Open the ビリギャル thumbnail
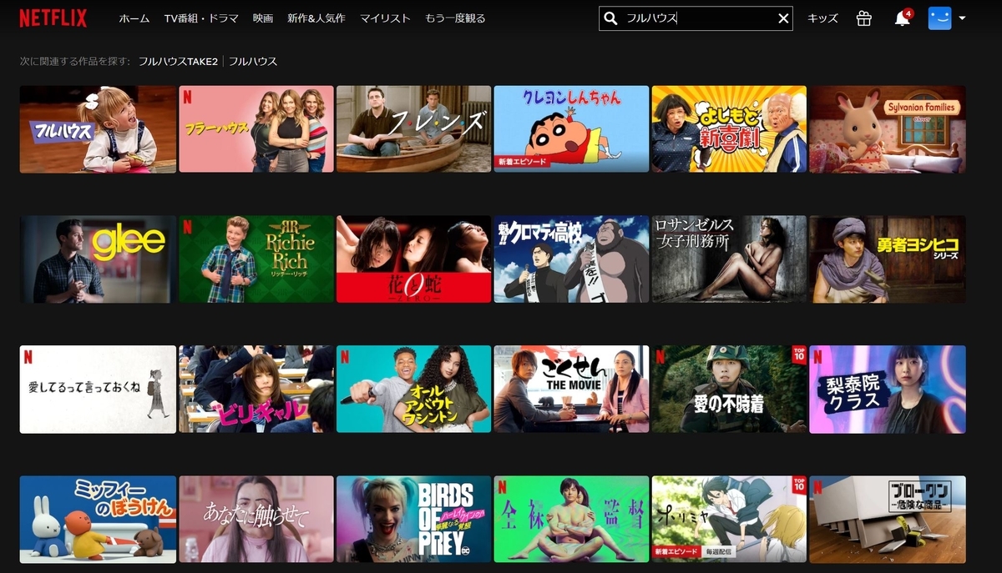Image resolution: width=1002 pixels, height=573 pixels. pos(256,390)
